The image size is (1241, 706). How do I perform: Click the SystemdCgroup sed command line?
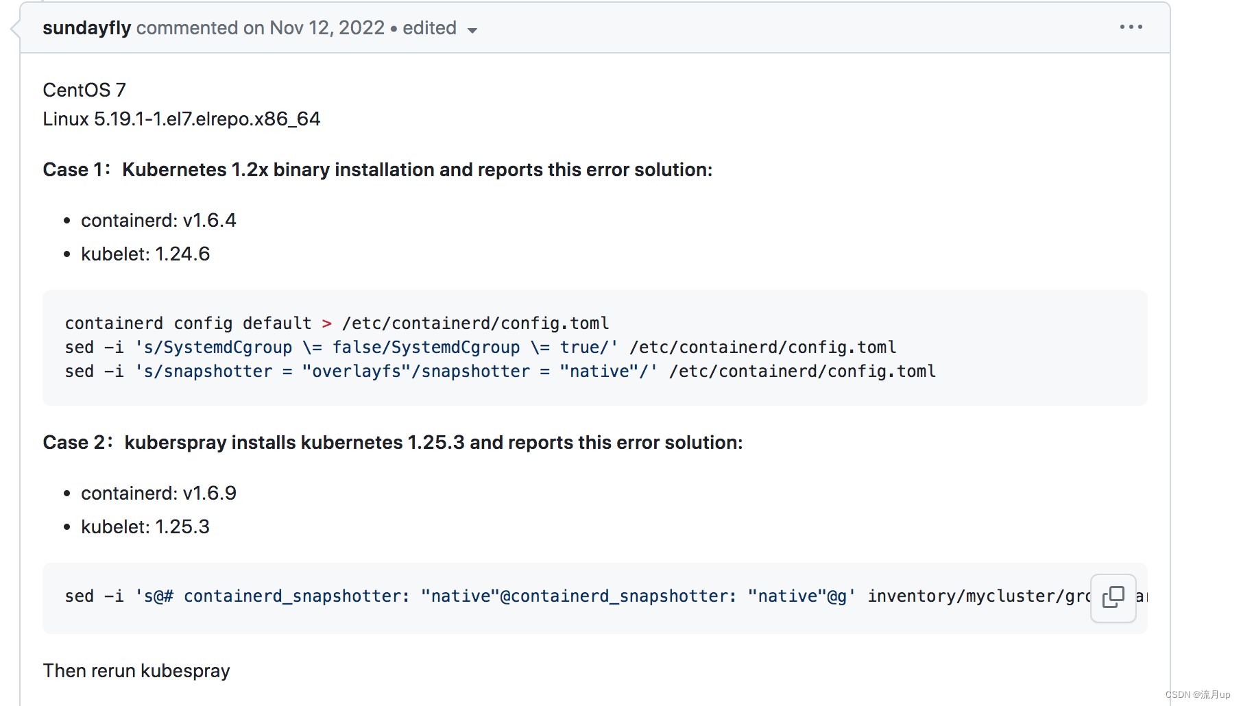pyautogui.click(x=481, y=348)
